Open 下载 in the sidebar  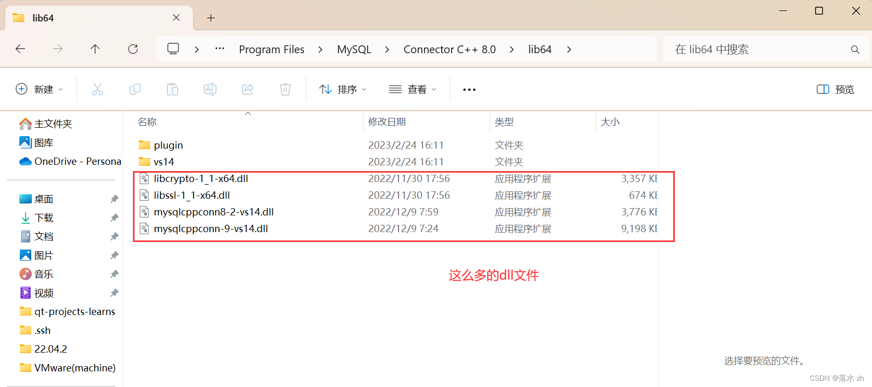click(37, 217)
